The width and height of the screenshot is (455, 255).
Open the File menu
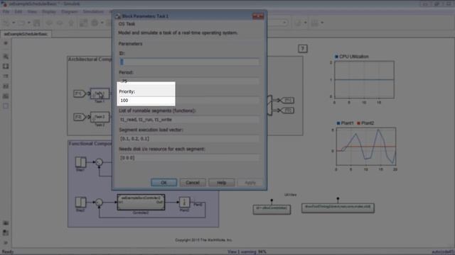coord(6,11)
